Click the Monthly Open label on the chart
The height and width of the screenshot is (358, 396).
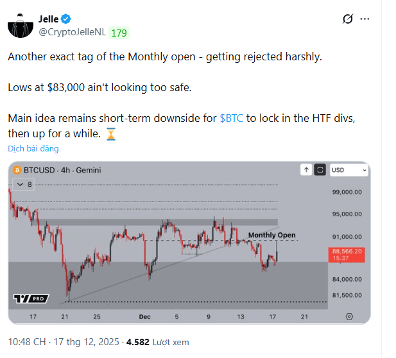271,235
